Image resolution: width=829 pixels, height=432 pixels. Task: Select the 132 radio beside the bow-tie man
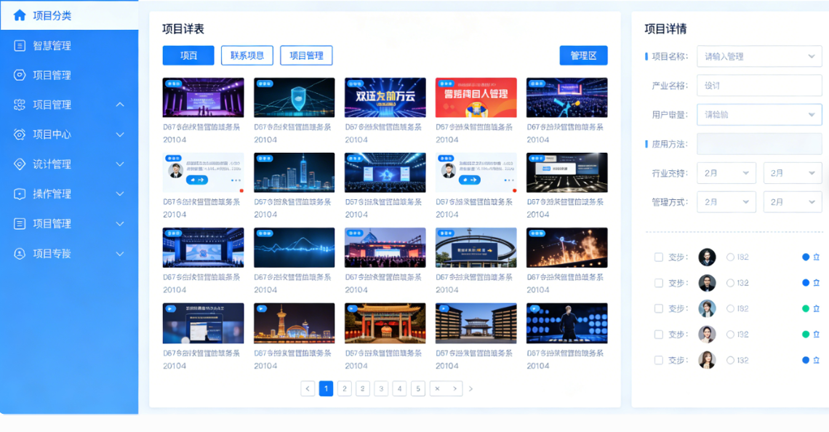730,283
